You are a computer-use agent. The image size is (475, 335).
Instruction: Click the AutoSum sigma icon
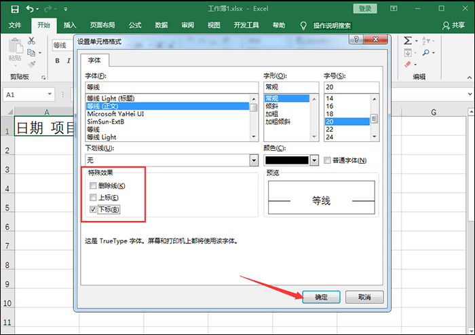click(x=408, y=41)
